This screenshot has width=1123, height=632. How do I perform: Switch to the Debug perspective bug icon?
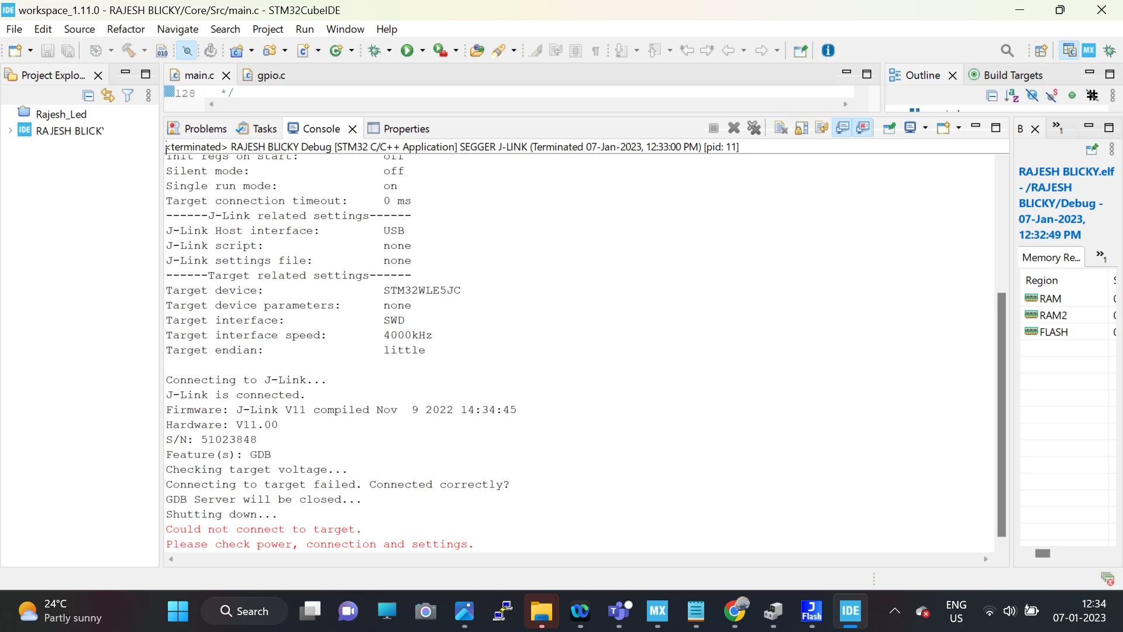point(1110,51)
